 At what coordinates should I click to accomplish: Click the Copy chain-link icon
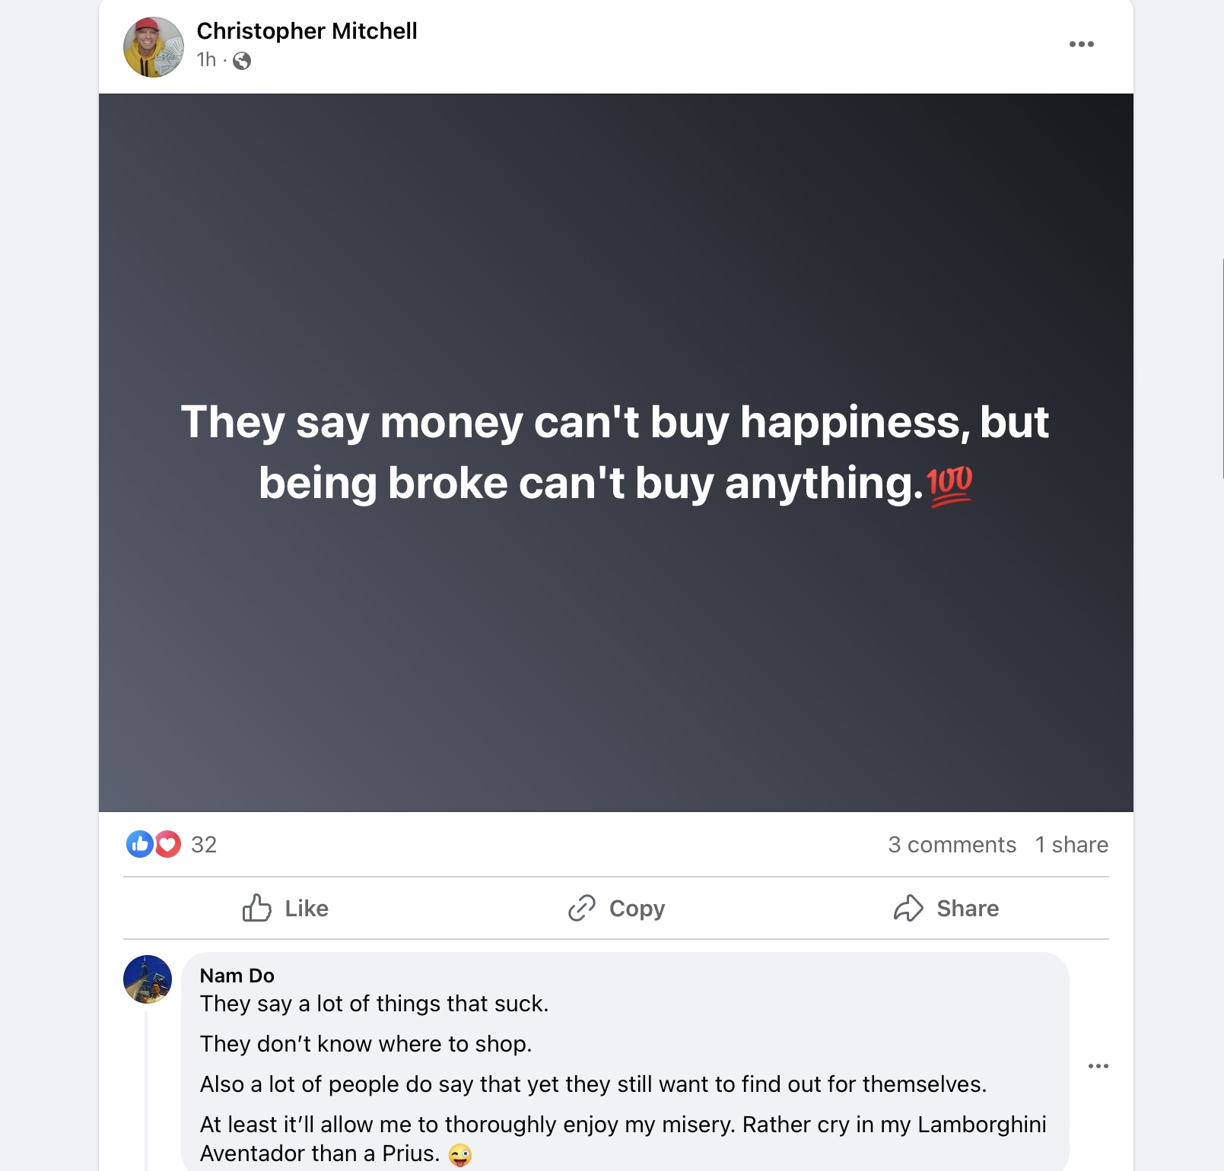point(582,908)
